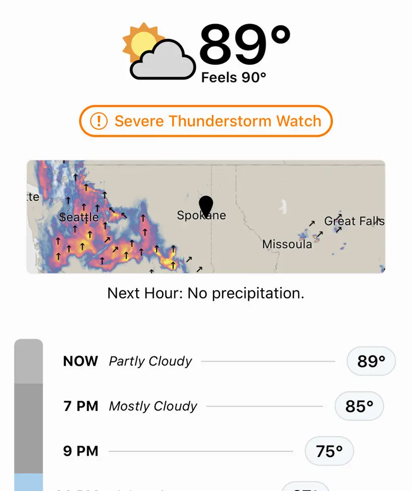The height and width of the screenshot is (491, 412).
Task: Tap the blue segment of the timeline bar
Action: 29,482
